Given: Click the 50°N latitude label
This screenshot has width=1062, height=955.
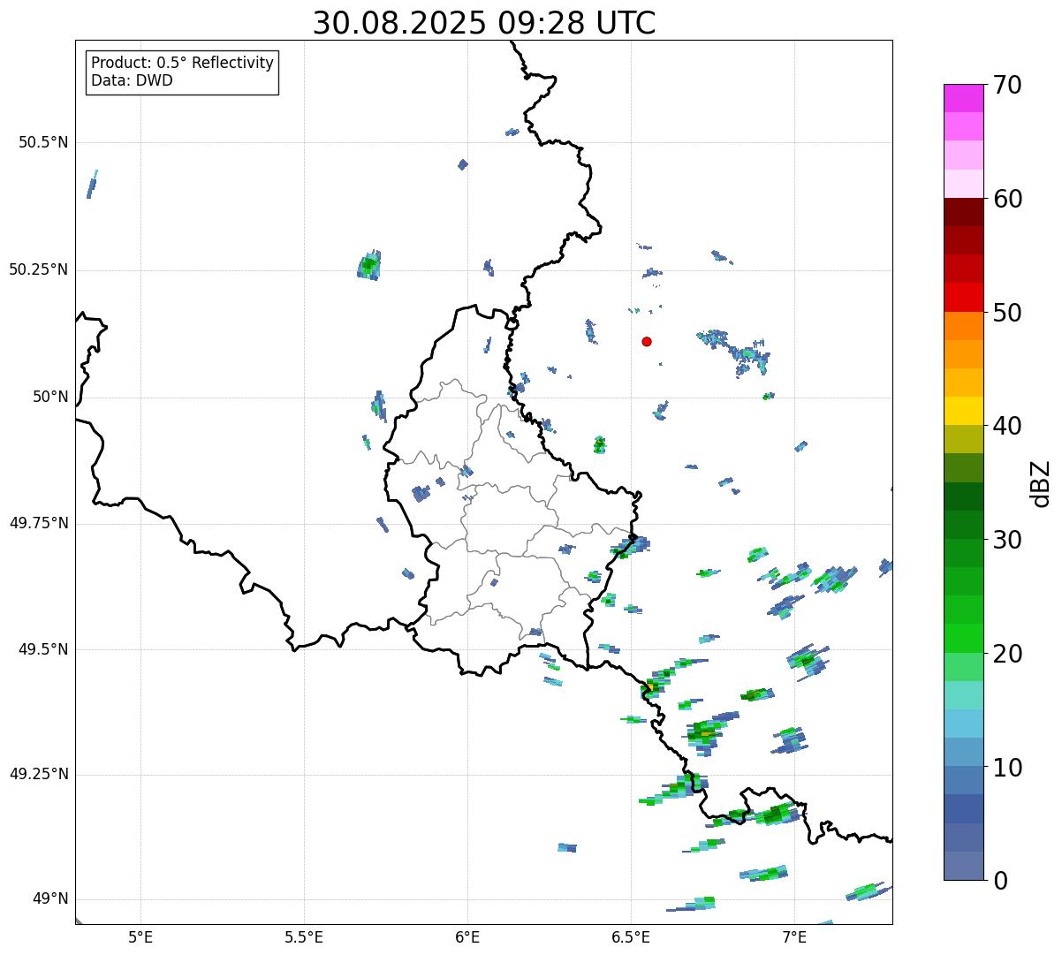Looking at the screenshot, I should [x=49, y=397].
